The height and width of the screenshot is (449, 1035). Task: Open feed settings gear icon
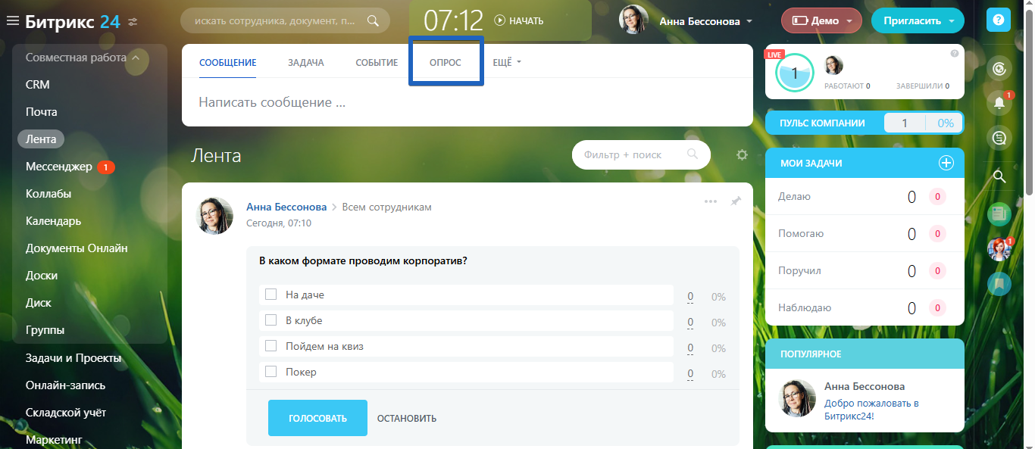click(742, 155)
